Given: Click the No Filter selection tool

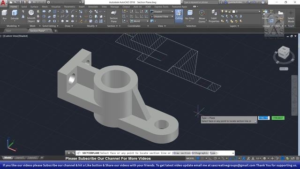Looking at the screenshot, I should click(189, 15).
